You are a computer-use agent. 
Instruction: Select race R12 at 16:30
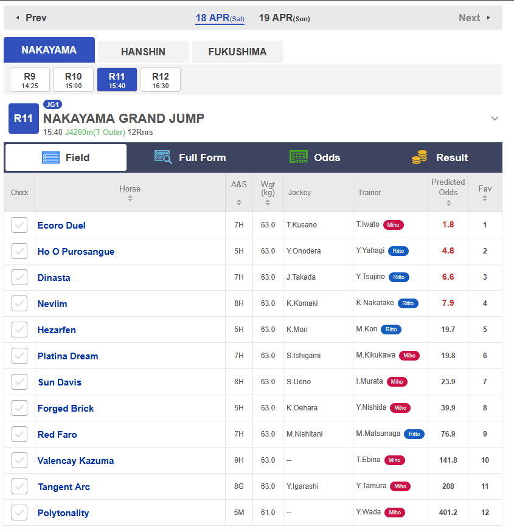tap(161, 80)
